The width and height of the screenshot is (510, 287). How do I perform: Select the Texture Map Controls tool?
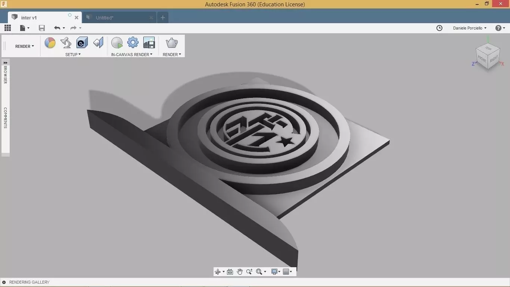click(98, 43)
